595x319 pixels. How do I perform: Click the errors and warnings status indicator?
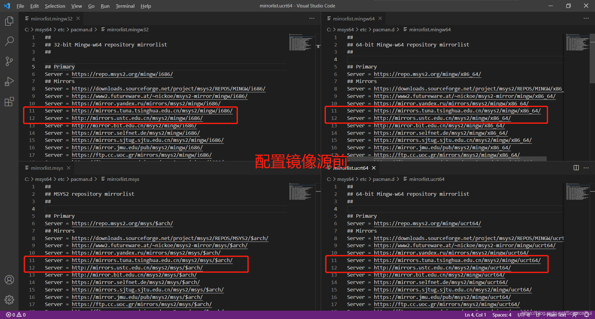16,315
